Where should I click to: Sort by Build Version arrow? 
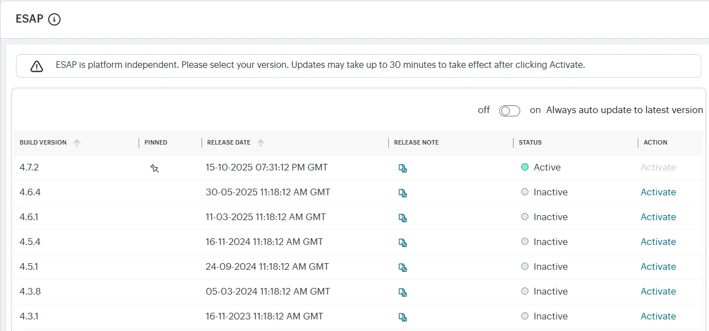pos(77,143)
